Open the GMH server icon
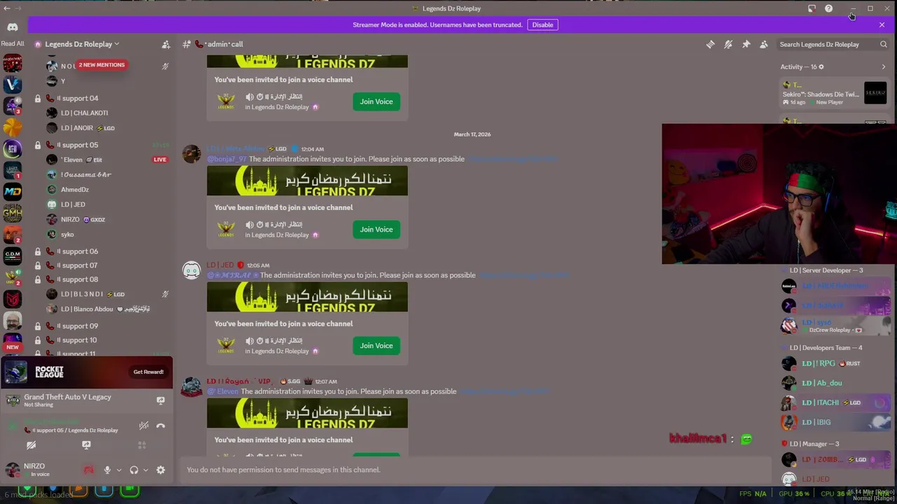This screenshot has width=897, height=504. pyautogui.click(x=13, y=213)
